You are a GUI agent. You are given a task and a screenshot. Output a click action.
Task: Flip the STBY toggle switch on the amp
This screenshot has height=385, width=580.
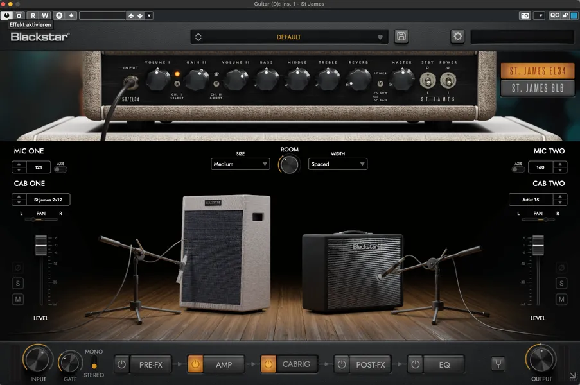[428, 80]
